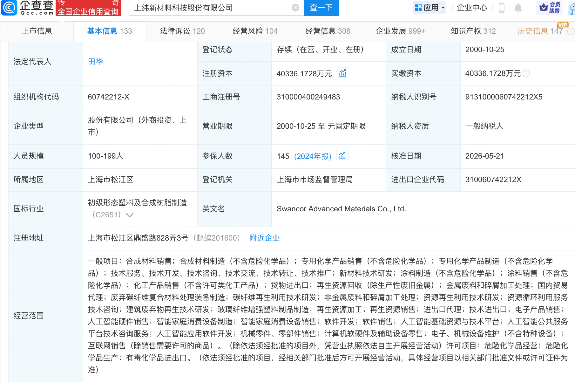
Task: Select import-export code 310060742212X
Action: pos(493,180)
